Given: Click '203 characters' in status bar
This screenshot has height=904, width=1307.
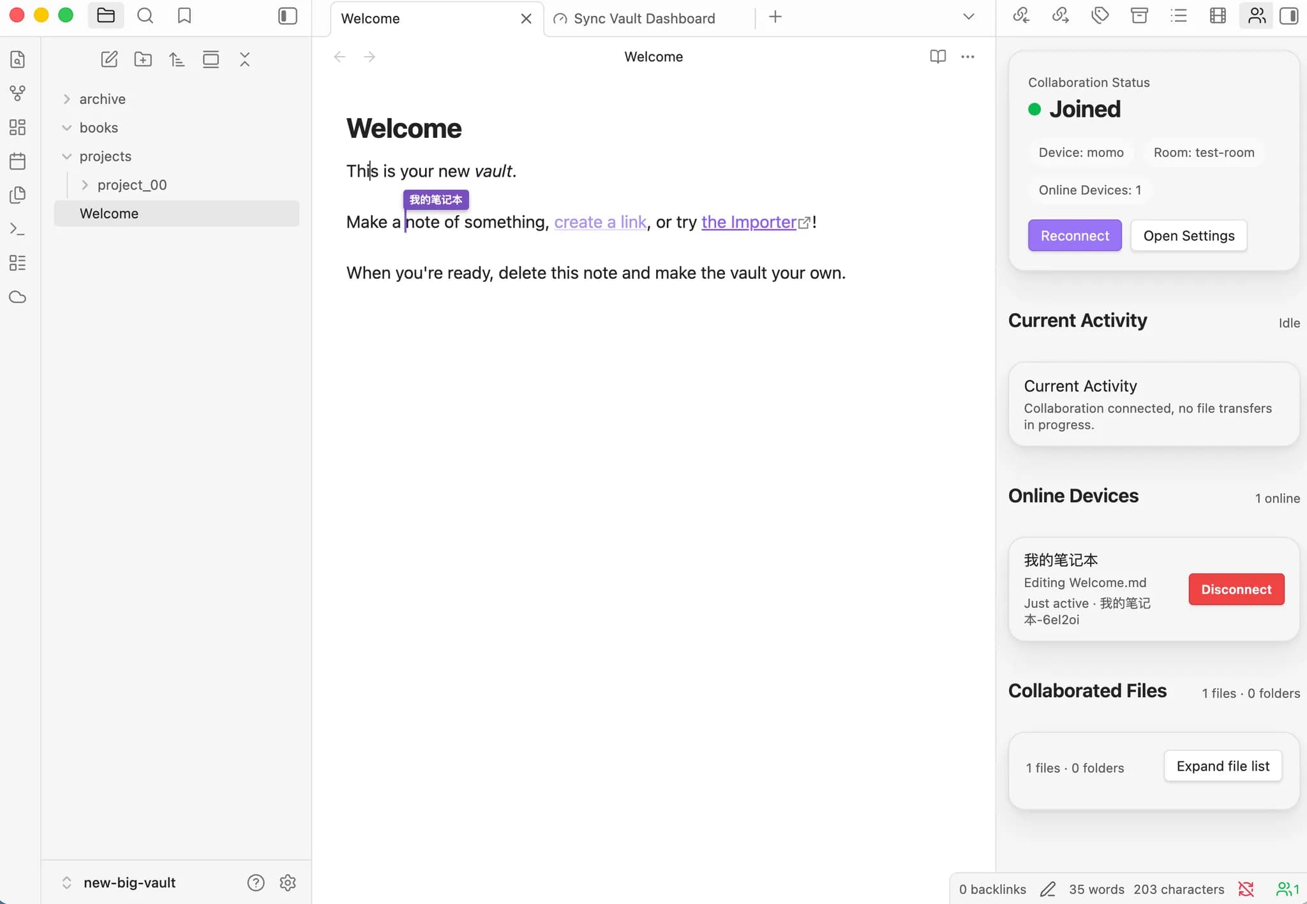Looking at the screenshot, I should point(1179,889).
